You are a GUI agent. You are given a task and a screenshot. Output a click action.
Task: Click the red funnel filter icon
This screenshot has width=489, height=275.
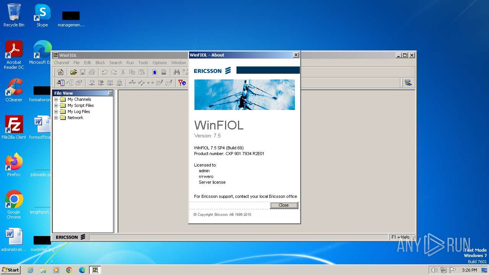point(182,82)
